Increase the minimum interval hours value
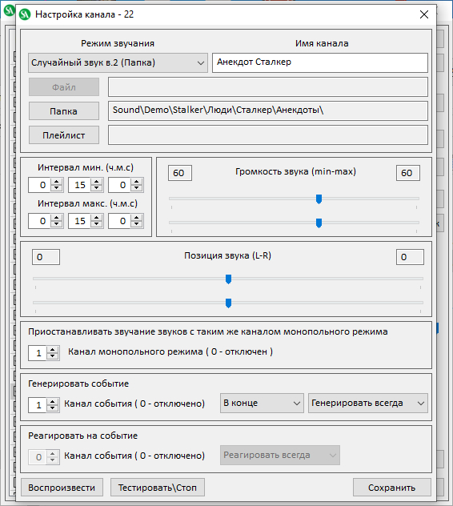 [57, 182]
